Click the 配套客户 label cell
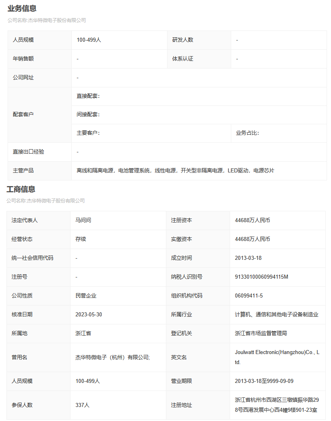Image resolution: width=331 pixels, height=421 pixels. tap(39, 115)
